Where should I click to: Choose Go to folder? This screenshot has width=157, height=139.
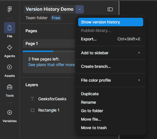coord(111,111)
